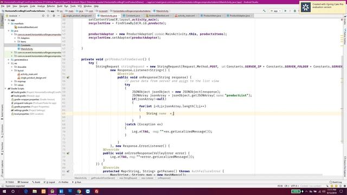
Task: Open the TODO tool window
Action: [10, 182]
